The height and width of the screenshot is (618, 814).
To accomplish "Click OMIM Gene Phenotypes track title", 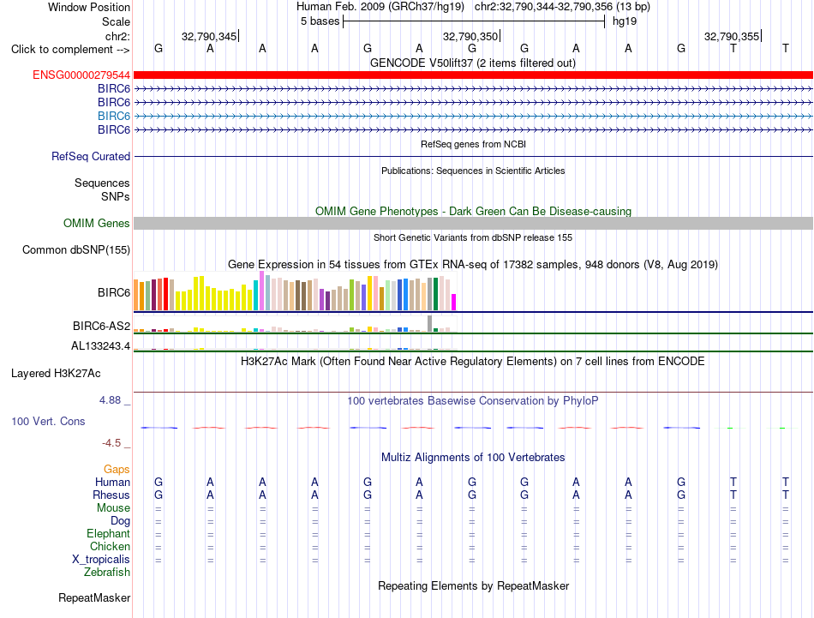I will click(x=473, y=212).
